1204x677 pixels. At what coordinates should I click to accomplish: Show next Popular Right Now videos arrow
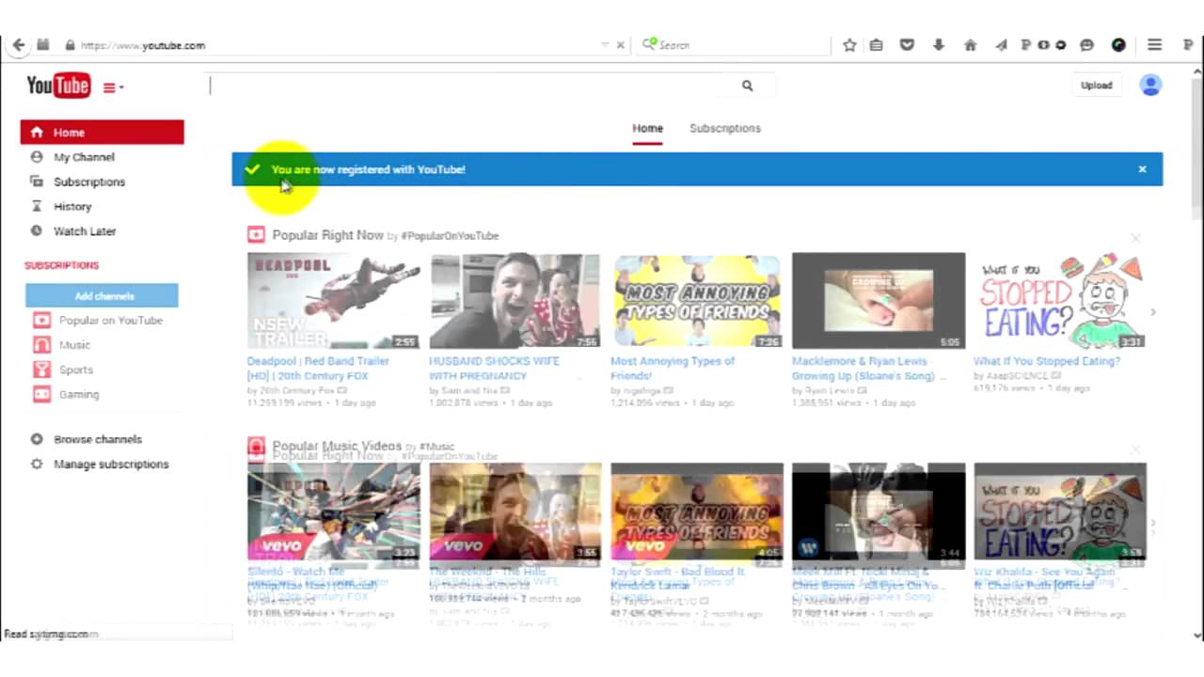pos(1153,312)
